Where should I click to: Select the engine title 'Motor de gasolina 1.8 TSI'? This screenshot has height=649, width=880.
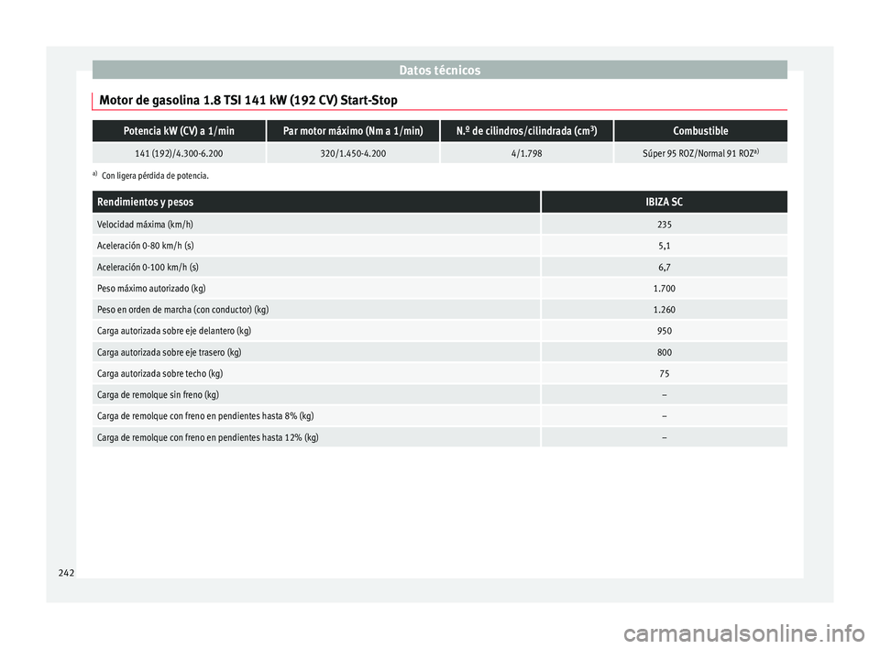point(248,101)
